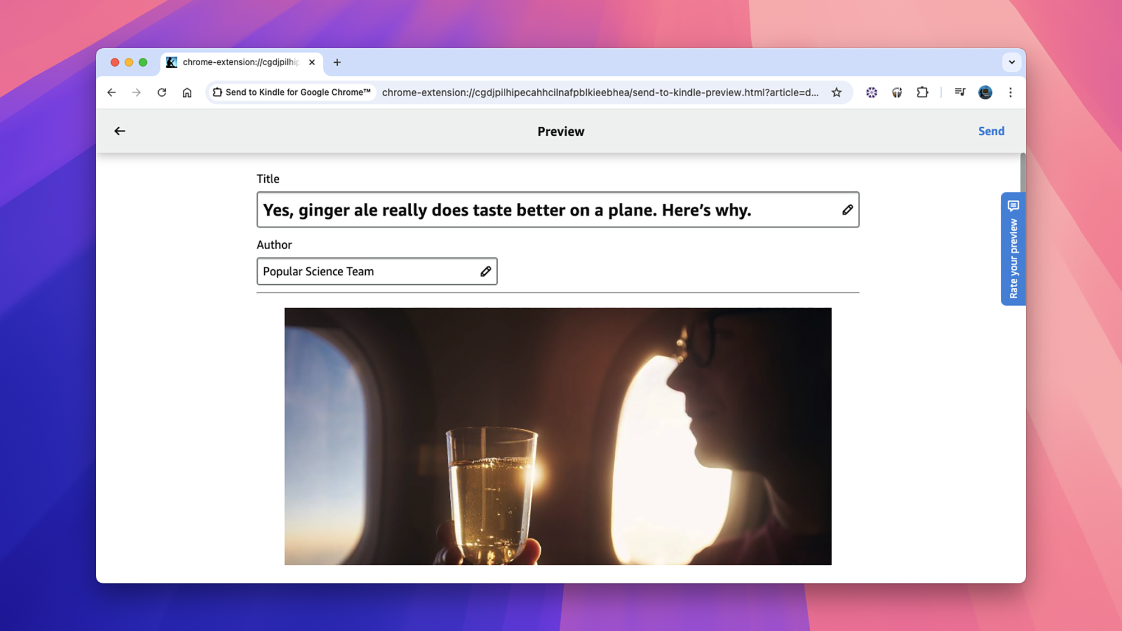Bookmark this page with the star icon
This screenshot has width=1122, height=631.
point(836,93)
